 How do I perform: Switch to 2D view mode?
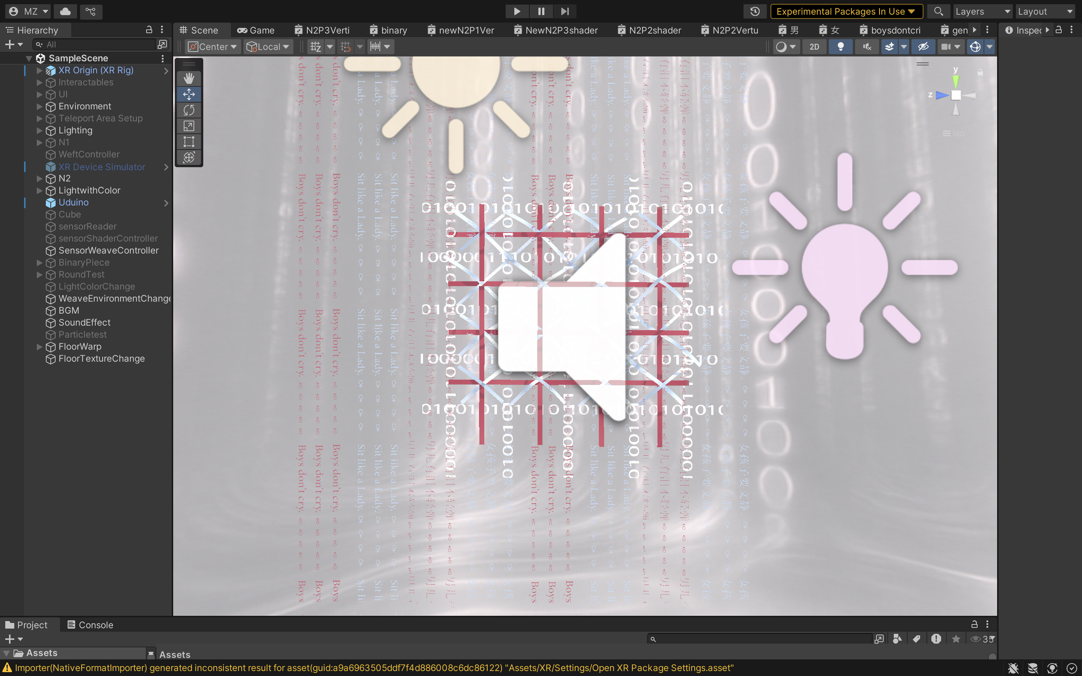814,47
